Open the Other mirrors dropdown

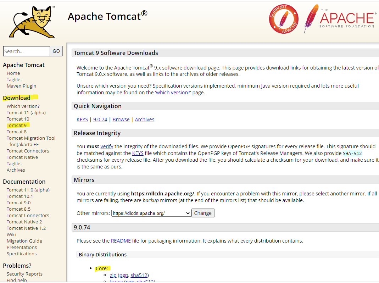tap(151, 213)
